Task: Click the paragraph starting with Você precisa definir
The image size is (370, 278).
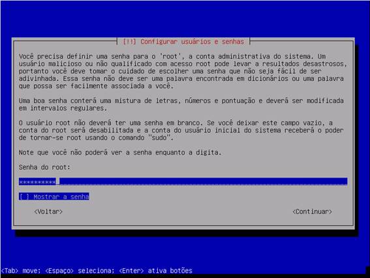Action: click(183, 71)
